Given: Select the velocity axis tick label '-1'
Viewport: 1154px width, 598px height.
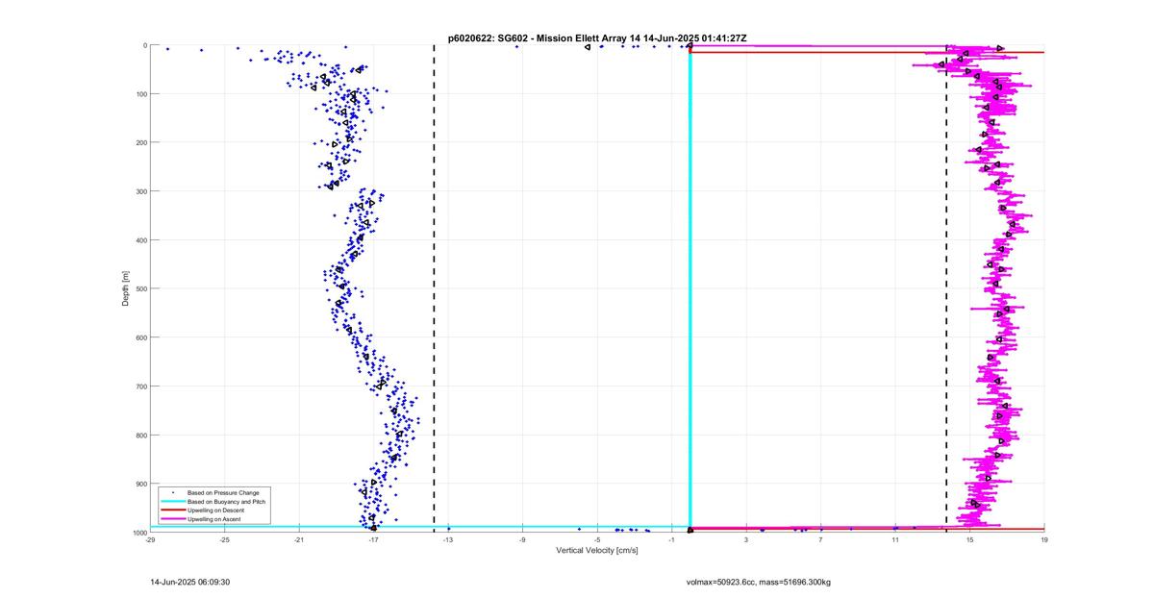Looking at the screenshot, I should 671,540.
